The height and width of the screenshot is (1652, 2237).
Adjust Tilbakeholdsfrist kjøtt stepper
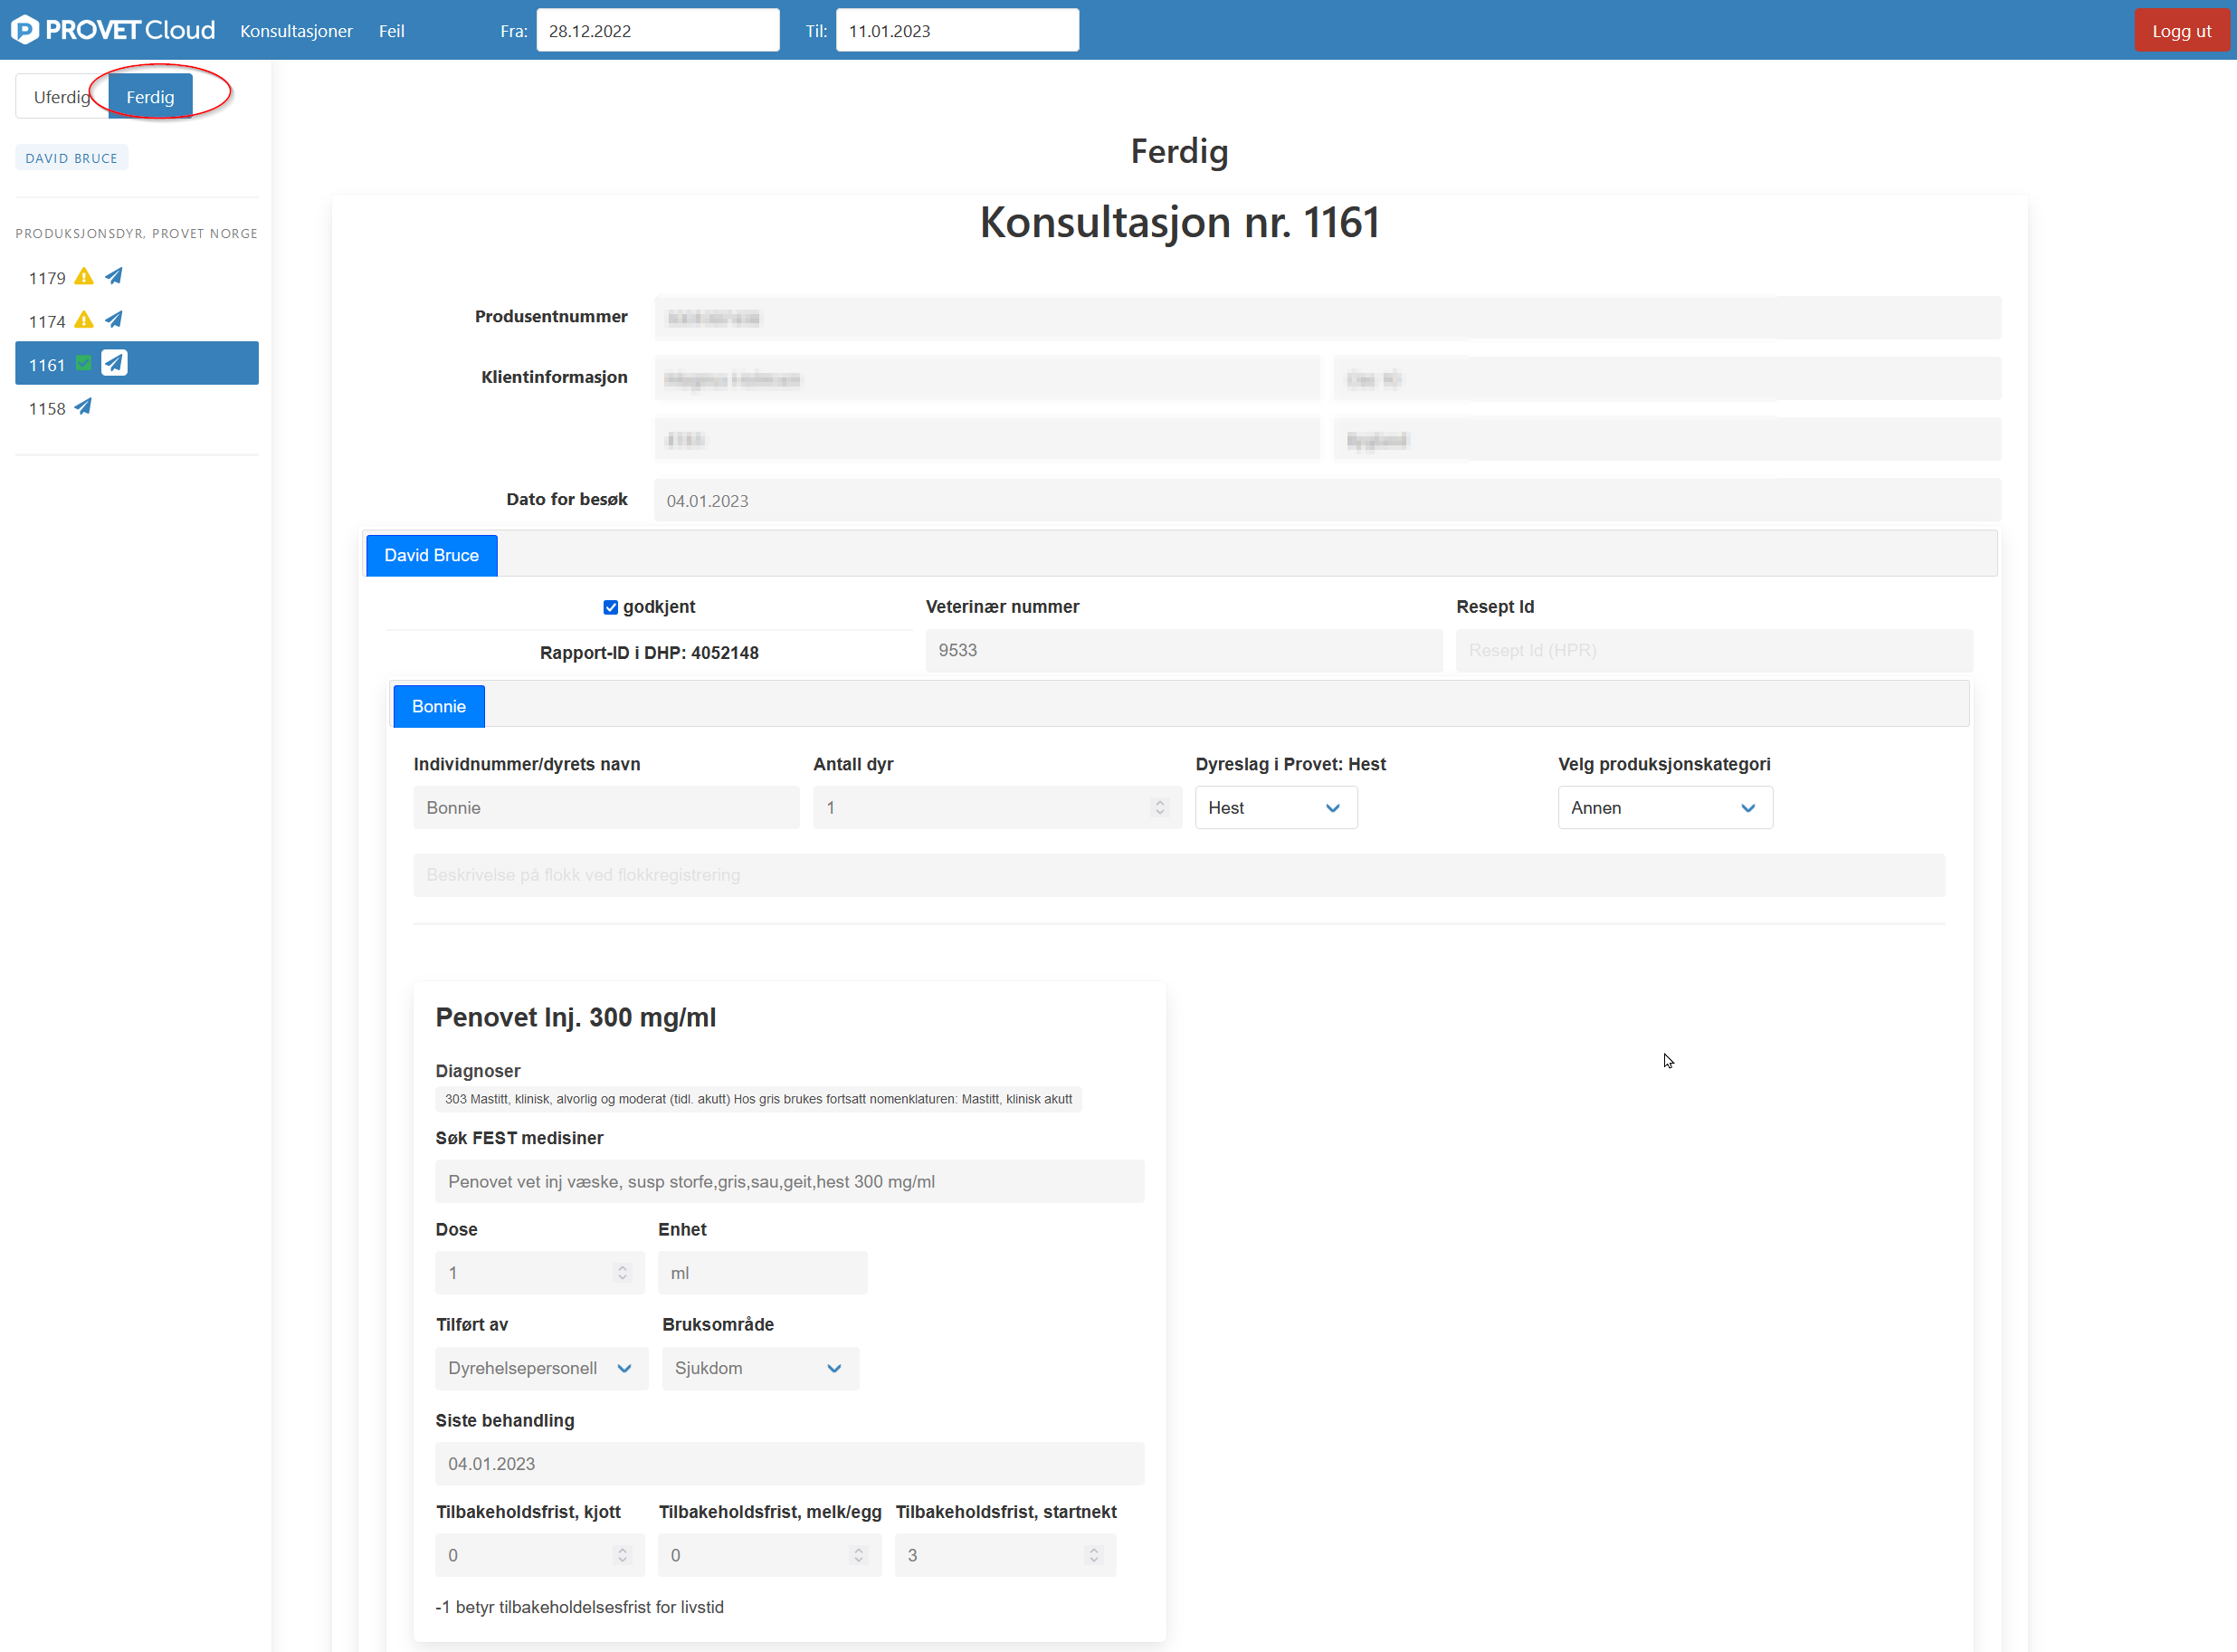click(x=622, y=1555)
